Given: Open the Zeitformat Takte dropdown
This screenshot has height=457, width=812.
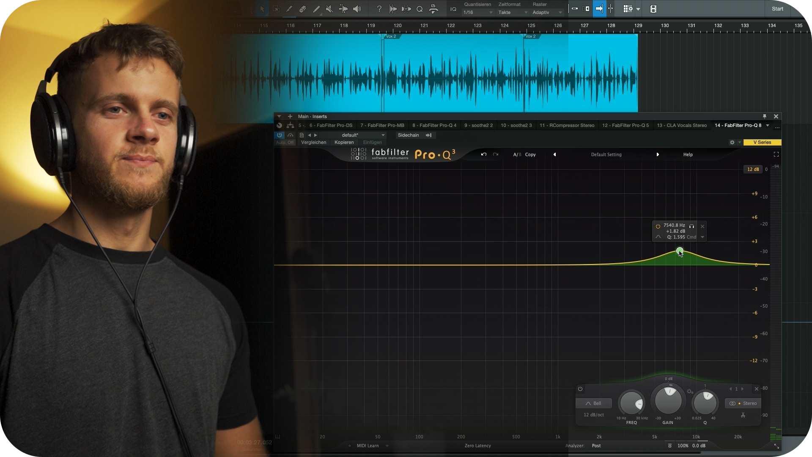Looking at the screenshot, I should click(513, 13).
